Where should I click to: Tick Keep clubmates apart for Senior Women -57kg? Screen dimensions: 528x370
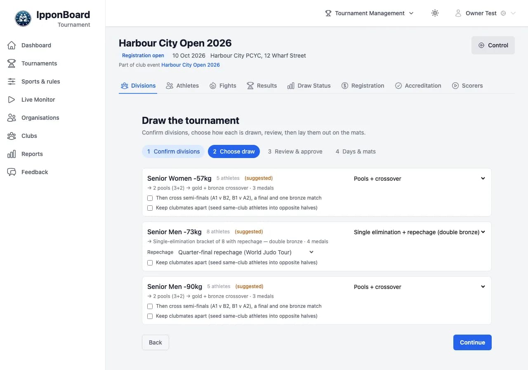click(x=150, y=208)
